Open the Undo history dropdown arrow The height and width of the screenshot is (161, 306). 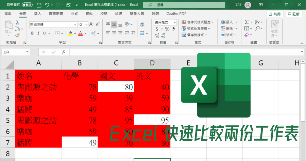point(52,5)
